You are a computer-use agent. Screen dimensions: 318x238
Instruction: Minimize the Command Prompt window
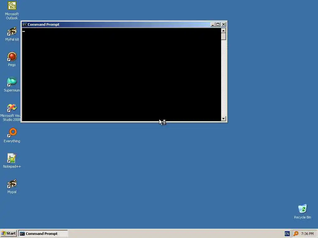tap(213, 24)
